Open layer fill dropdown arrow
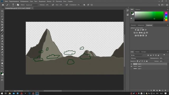This screenshot has height=95, width=169. 164,61
